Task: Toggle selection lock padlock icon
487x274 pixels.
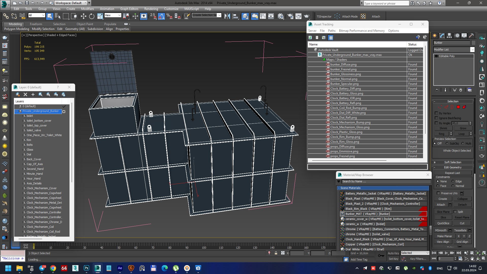Action: pyautogui.click(x=276, y=253)
